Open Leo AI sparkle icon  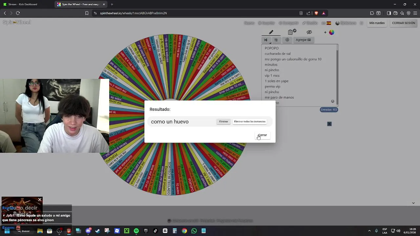pyautogui.click(x=402, y=13)
